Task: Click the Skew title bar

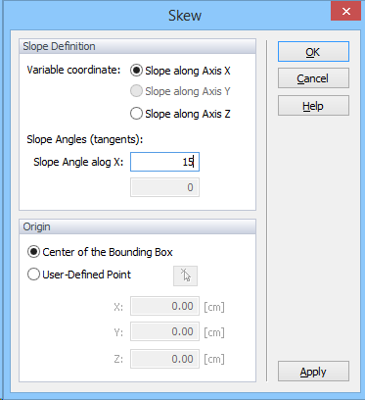Action: click(x=185, y=16)
